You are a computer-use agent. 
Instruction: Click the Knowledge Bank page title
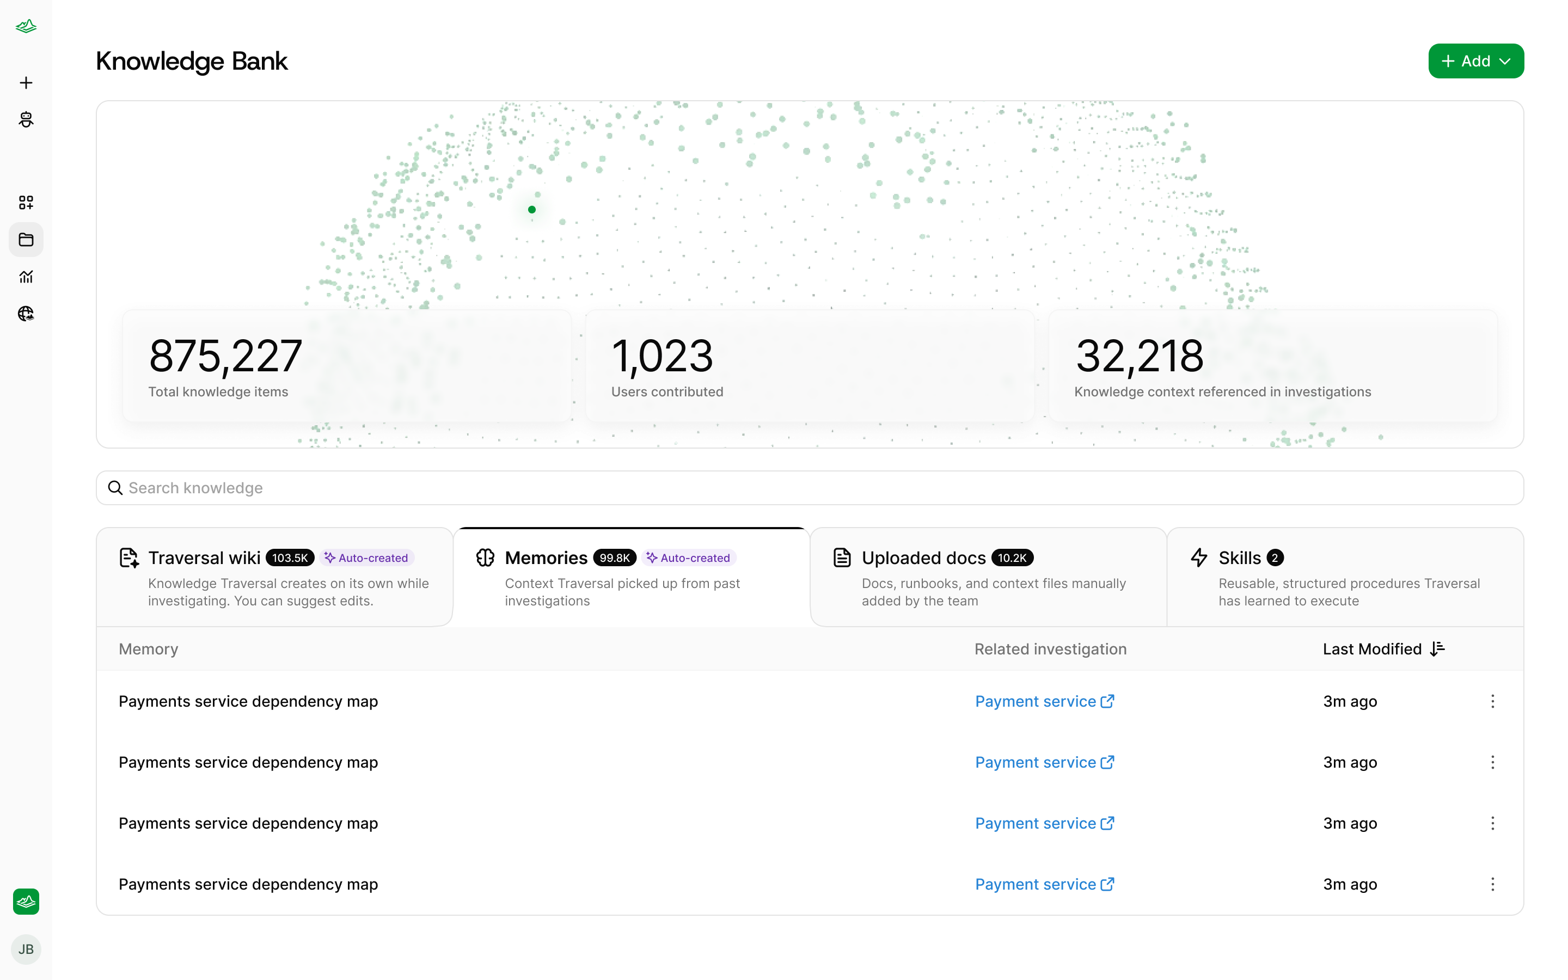click(192, 61)
